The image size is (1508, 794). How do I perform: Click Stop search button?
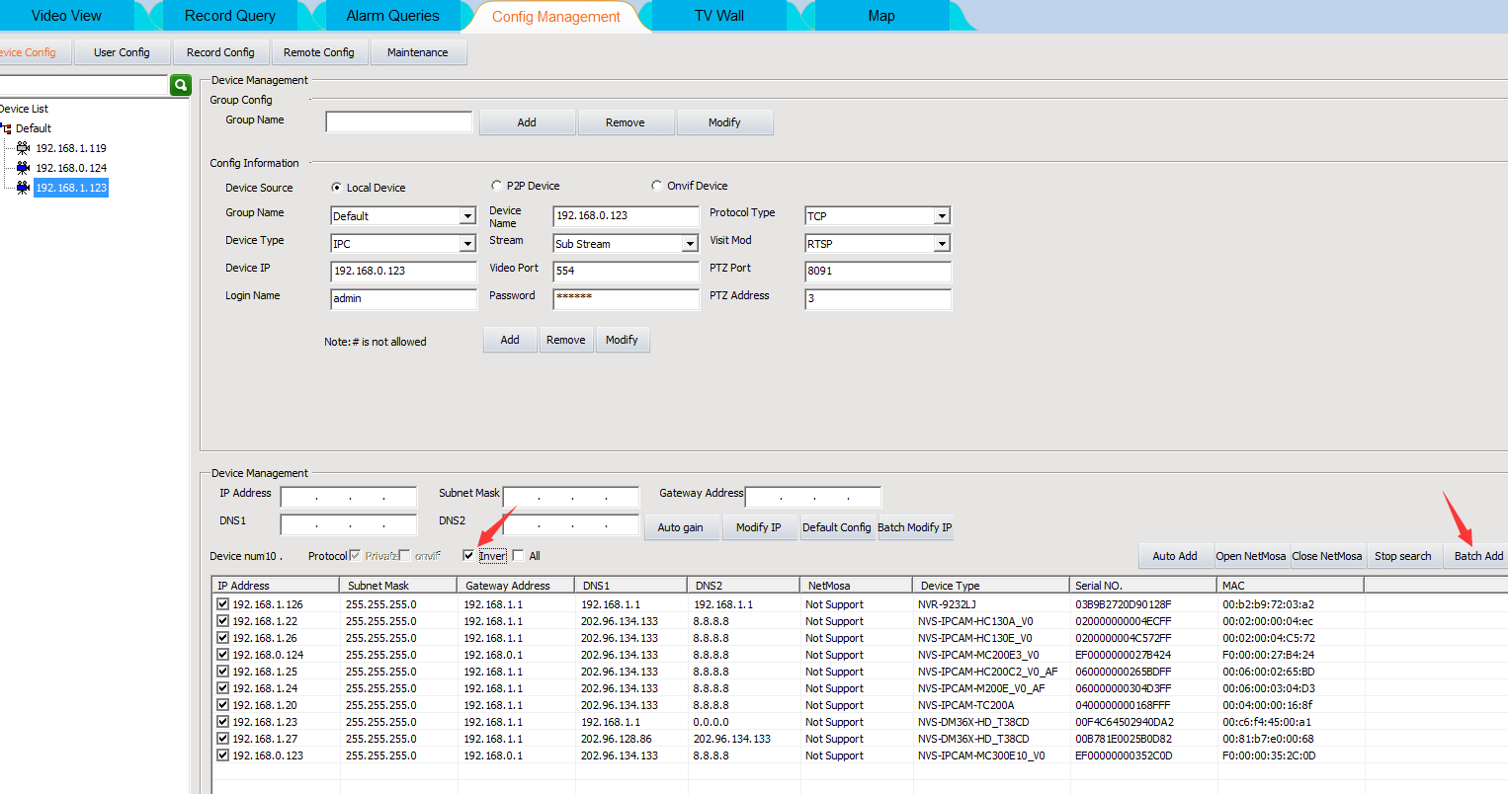[1403, 556]
